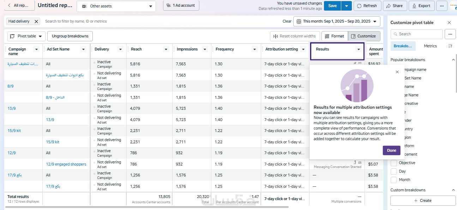
Task: Tick the Month breakdown checkbox
Action: (394, 180)
